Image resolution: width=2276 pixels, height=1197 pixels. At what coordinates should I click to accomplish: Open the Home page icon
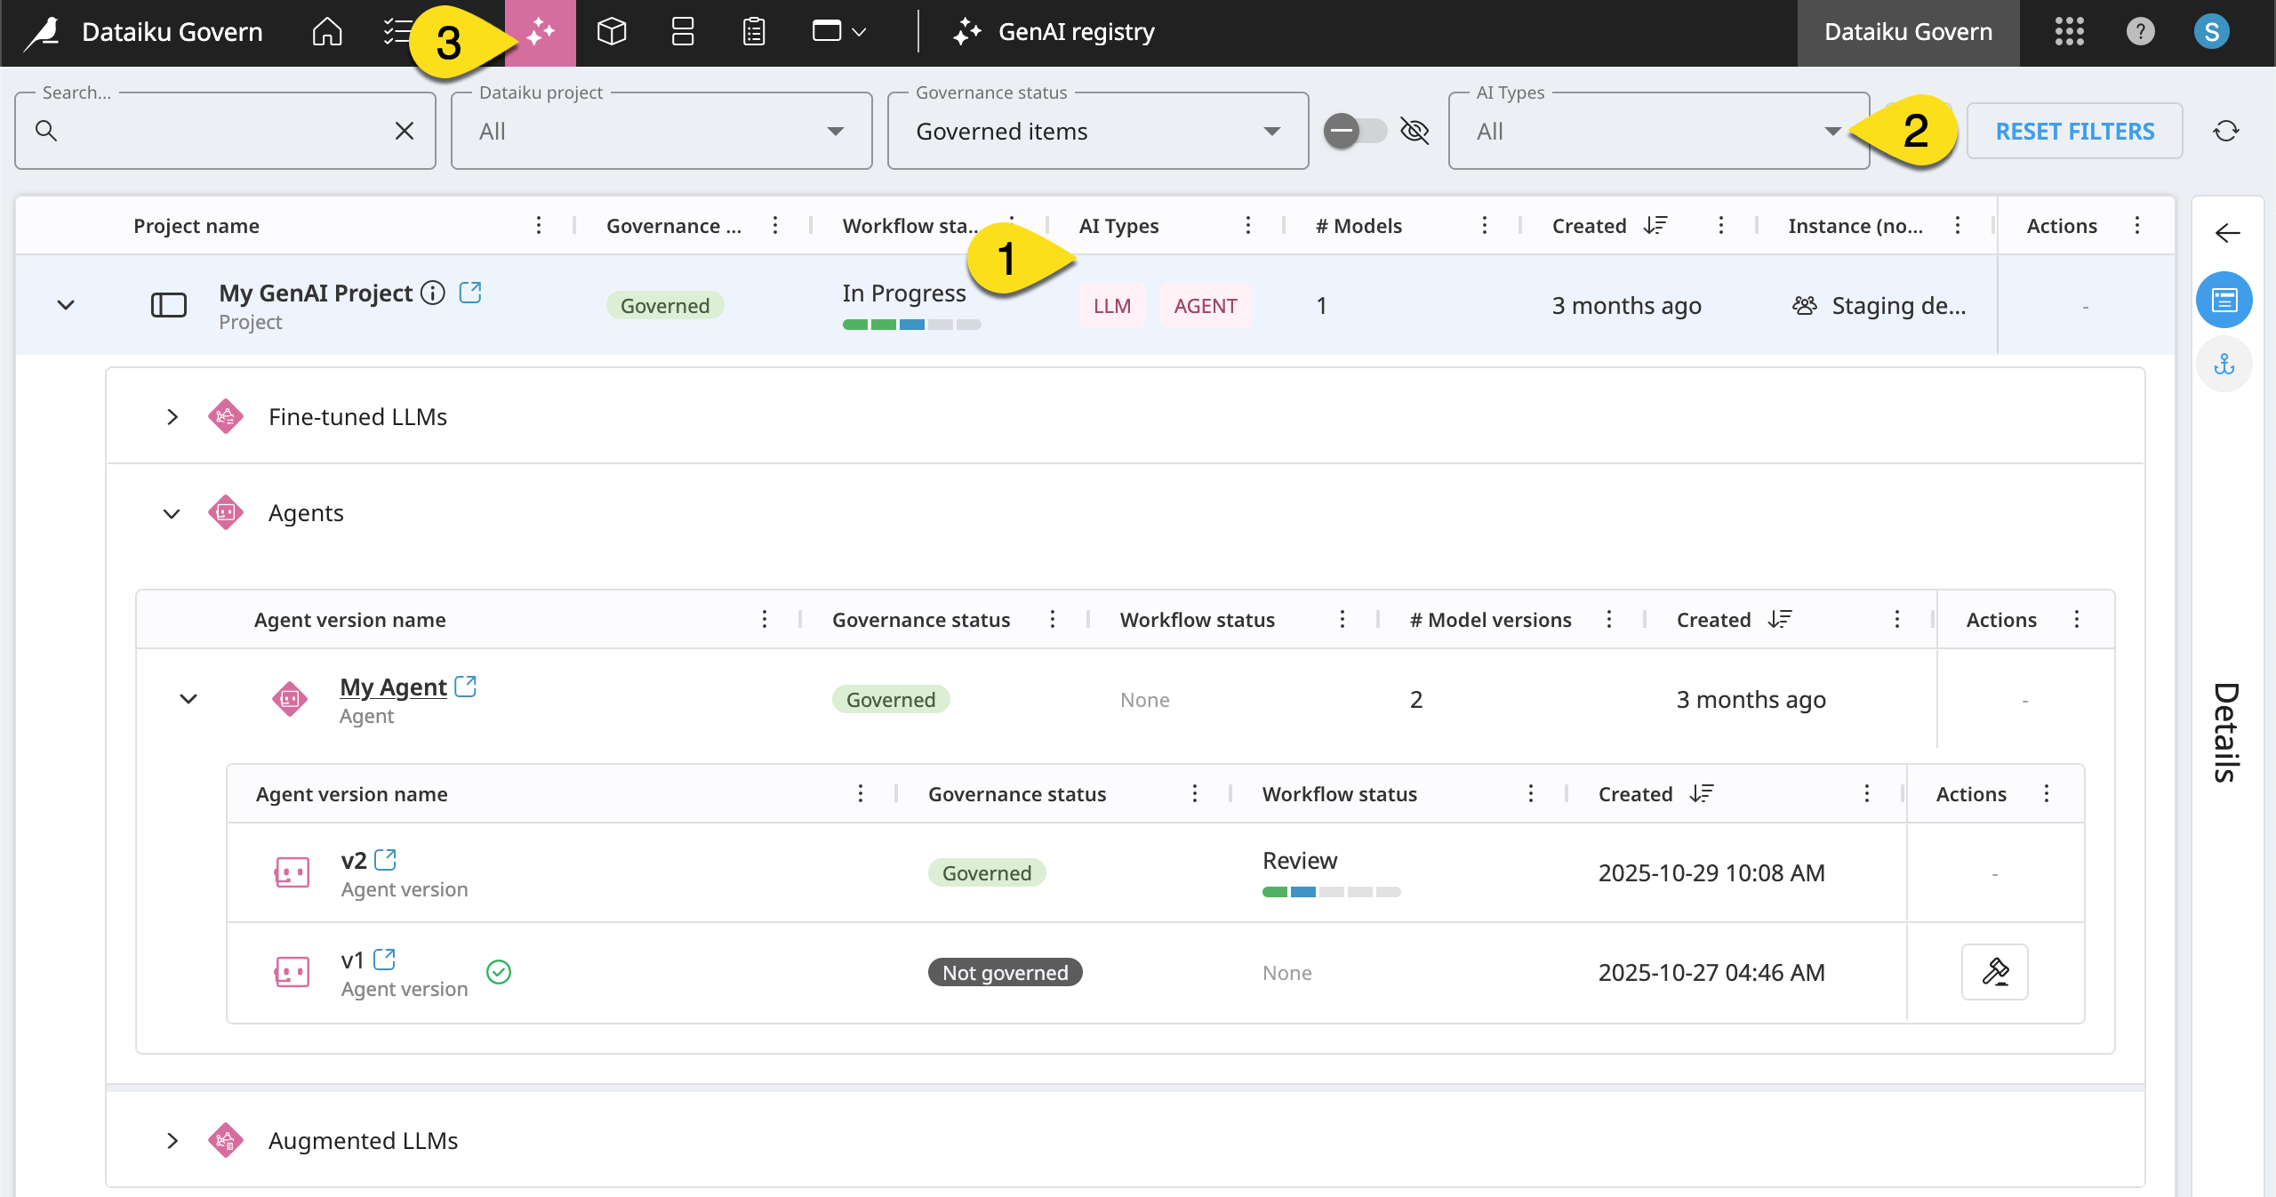pyautogui.click(x=325, y=32)
